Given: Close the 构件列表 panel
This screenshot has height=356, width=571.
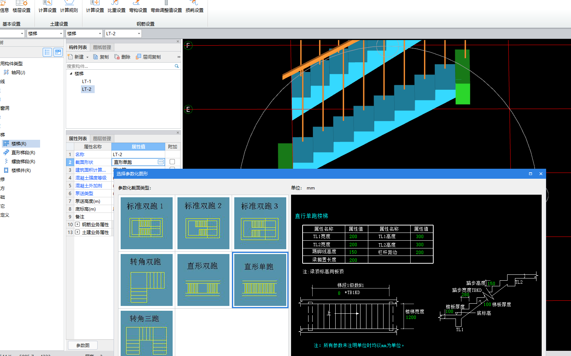Looking at the screenshot, I should tap(178, 42).
